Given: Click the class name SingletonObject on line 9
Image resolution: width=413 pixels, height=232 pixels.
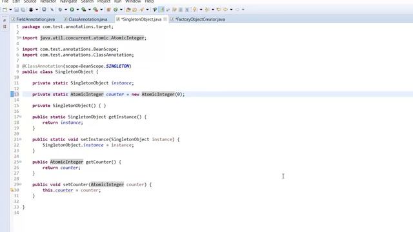Looking at the screenshot, I should [x=74, y=72].
